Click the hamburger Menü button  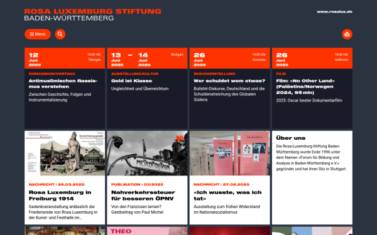[38, 34]
